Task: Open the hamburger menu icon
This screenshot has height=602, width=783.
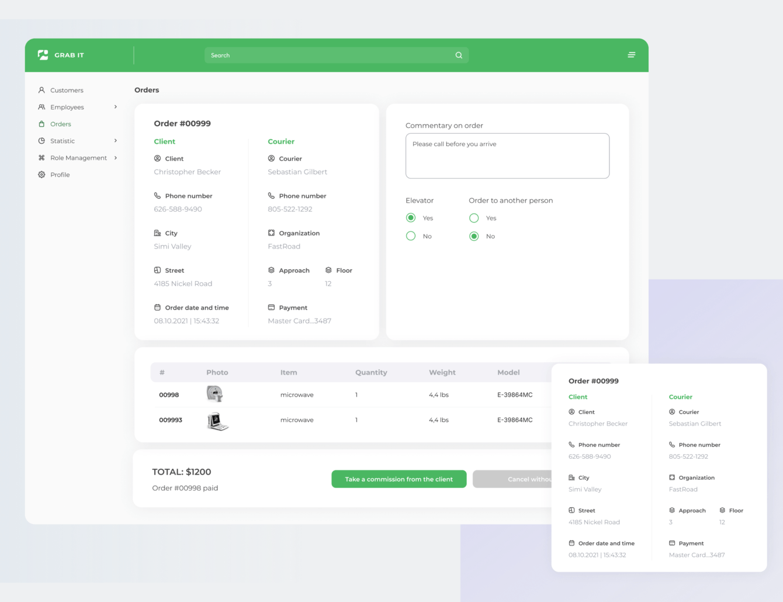Action: pos(632,55)
